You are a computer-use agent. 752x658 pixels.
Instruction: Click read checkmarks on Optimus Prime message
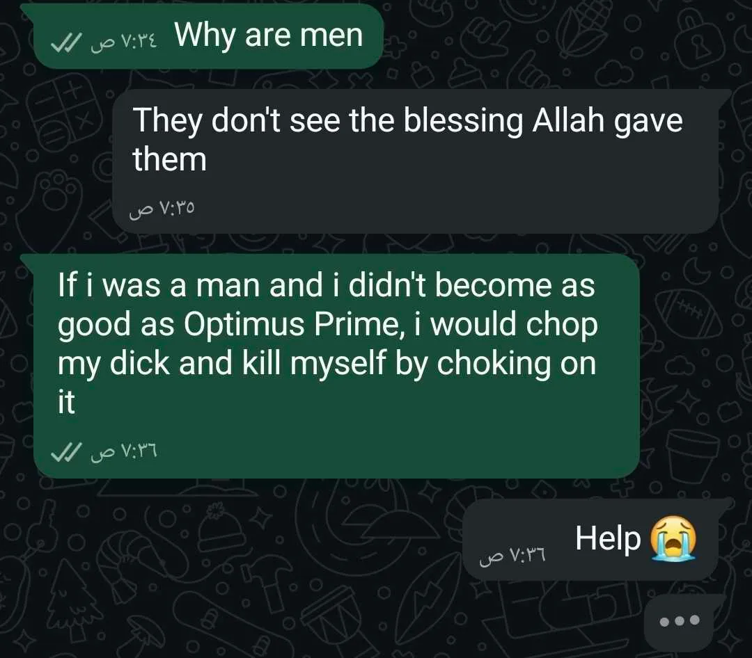(x=67, y=452)
